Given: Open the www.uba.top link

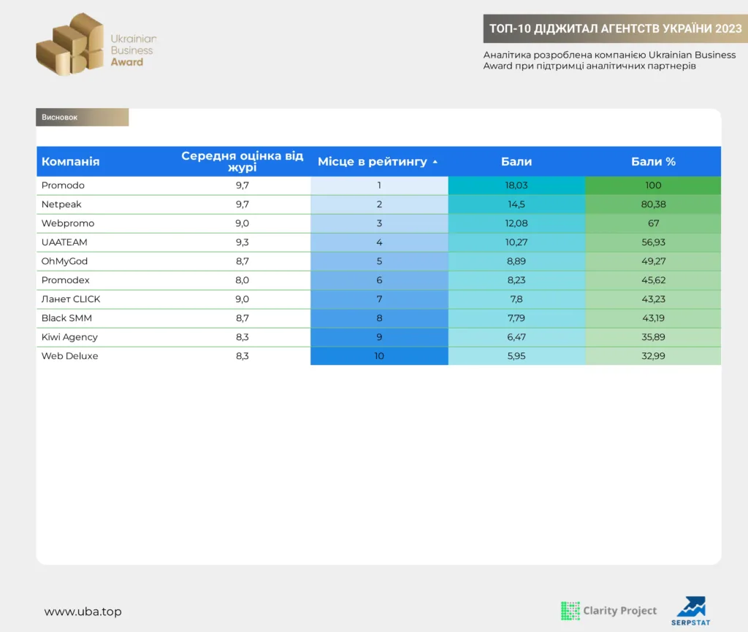Looking at the screenshot, I should coord(83,612).
